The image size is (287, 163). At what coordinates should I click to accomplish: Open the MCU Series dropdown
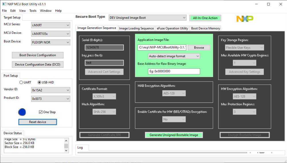(x=51, y=25)
